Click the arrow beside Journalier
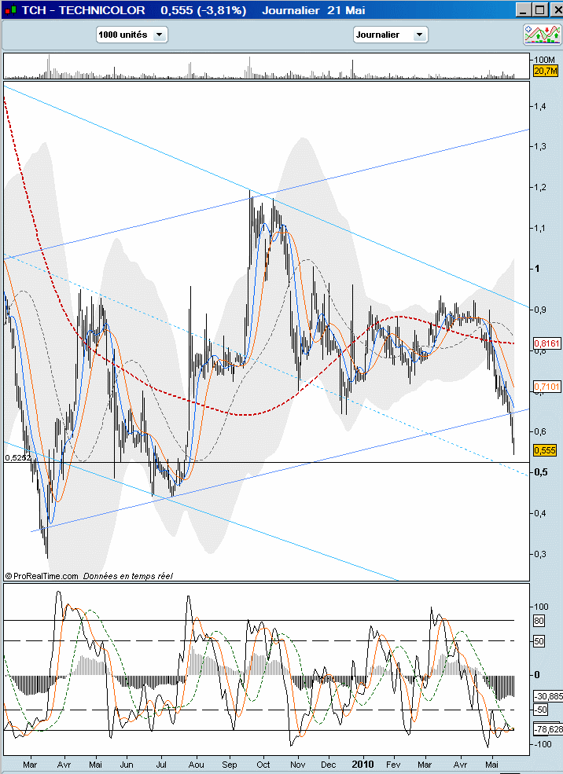The width and height of the screenshot is (563, 774). [419, 35]
